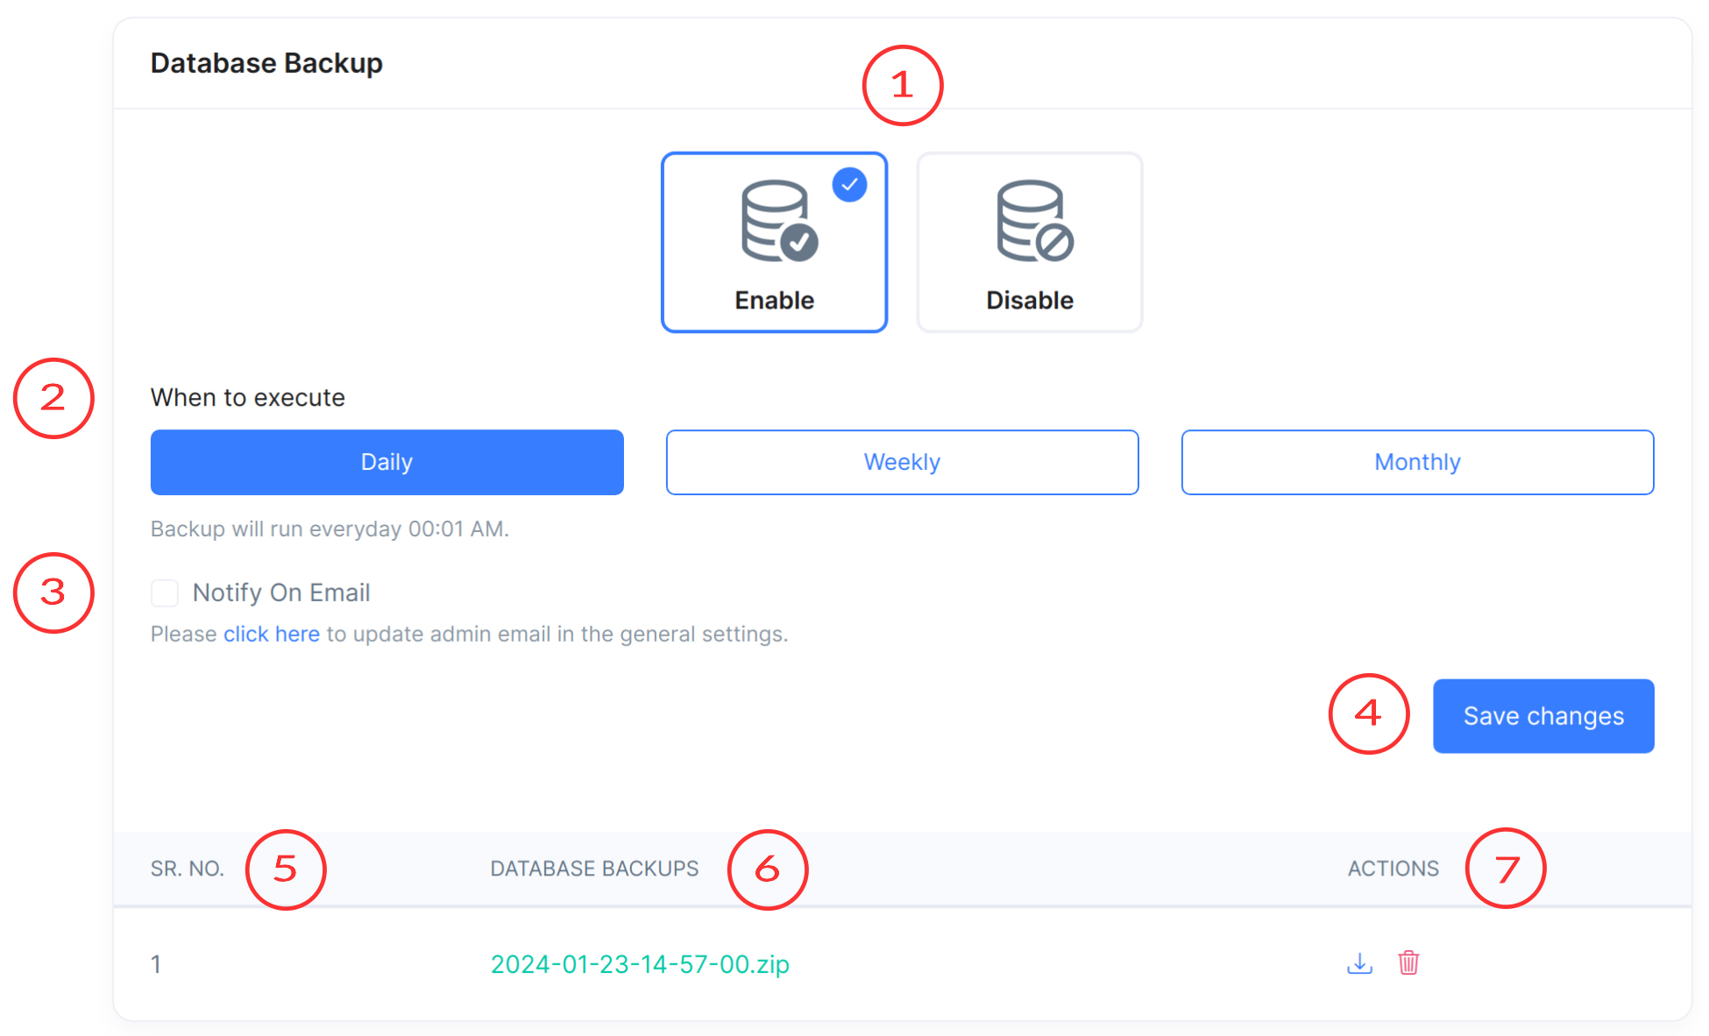Click the database blocked icon in Disable card
Viewport: 1709px width, 1036px height.
coord(1034,221)
